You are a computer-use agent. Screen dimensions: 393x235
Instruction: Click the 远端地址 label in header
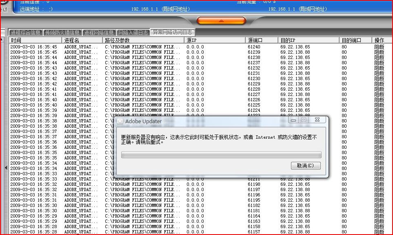tap(29, 9)
